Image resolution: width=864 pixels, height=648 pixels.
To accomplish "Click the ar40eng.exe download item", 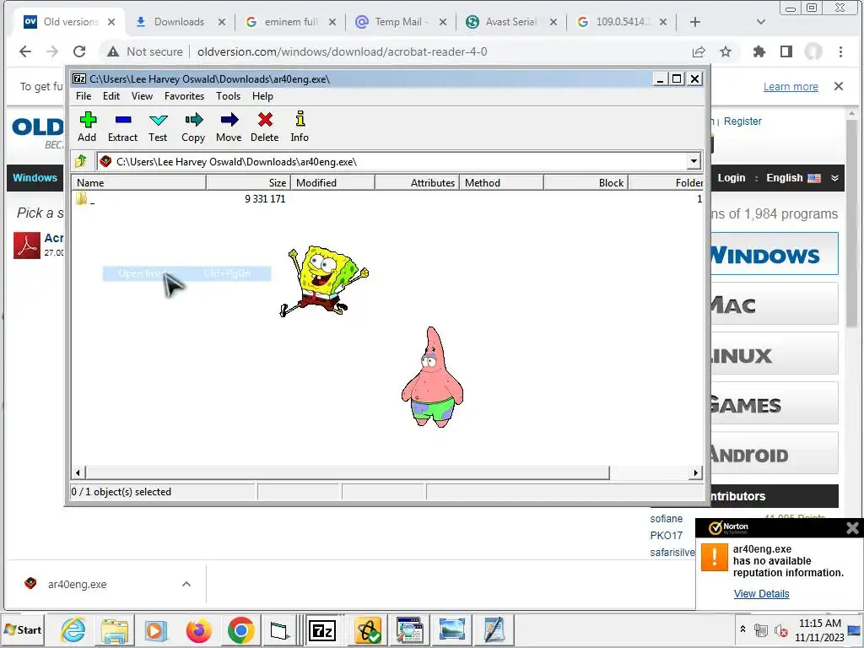I will coord(77,584).
